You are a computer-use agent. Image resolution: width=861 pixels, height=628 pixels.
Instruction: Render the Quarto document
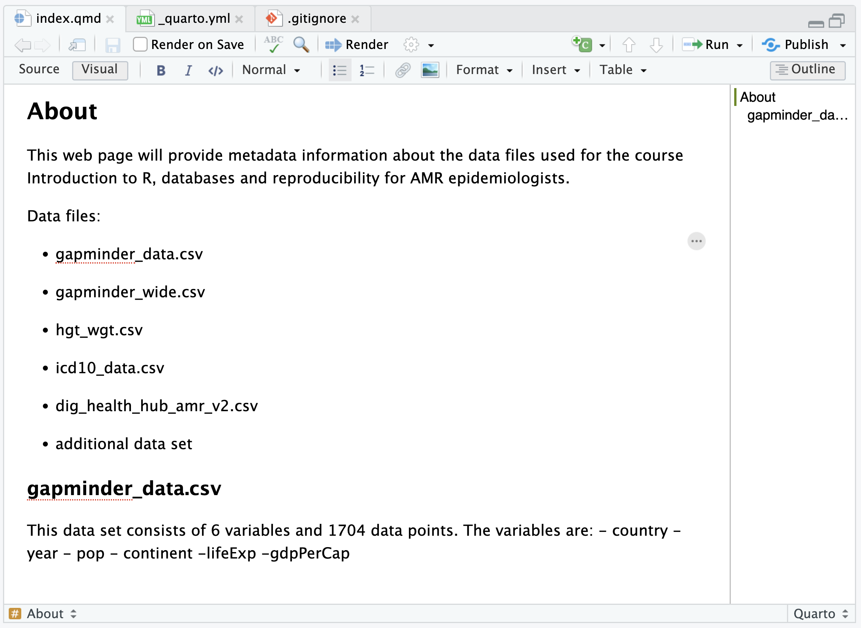pos(356,45)
